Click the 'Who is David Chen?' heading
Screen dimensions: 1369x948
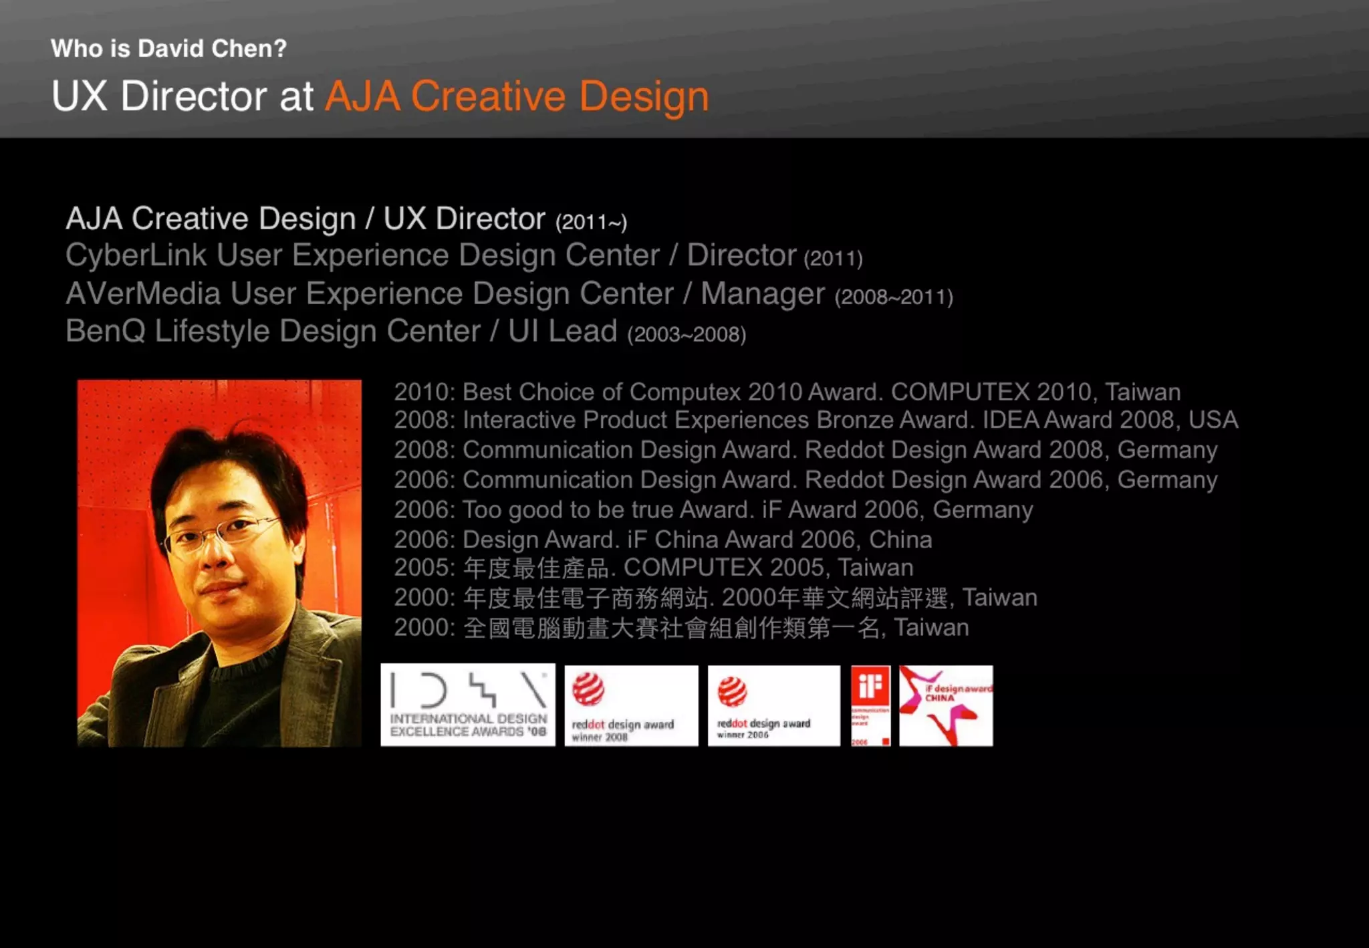pos(168,49)
